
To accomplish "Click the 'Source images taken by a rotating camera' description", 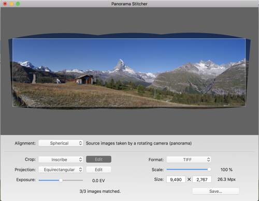I will (x=139, y=143).
